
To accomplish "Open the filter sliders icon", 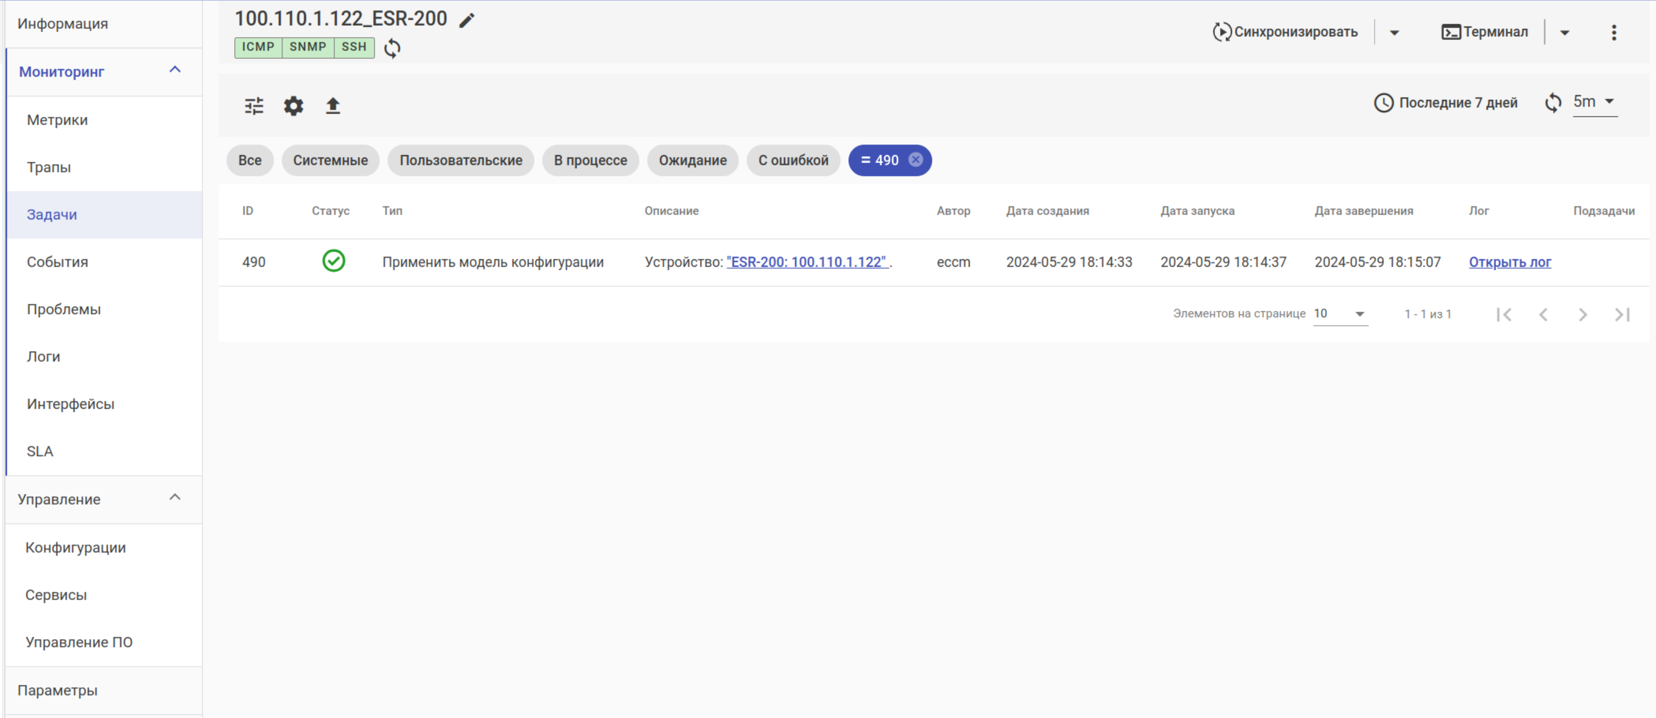I will [254, 105].
